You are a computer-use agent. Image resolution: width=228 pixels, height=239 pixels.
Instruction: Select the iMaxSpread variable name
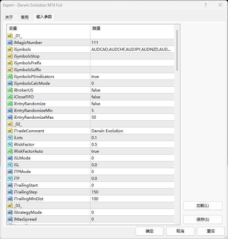click(x=25, y=219)
